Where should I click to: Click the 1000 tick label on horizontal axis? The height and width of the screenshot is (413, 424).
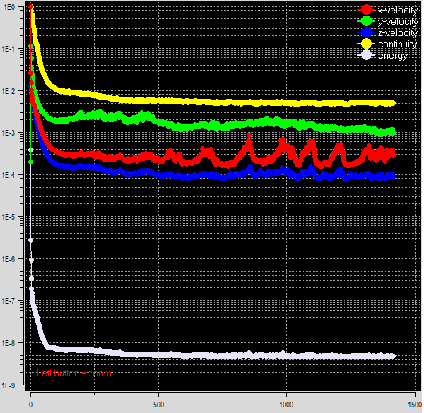[286, 405]
